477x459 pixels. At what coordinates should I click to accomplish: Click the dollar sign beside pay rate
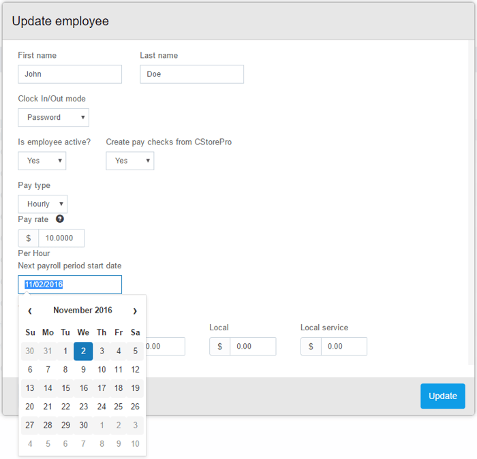29,238
